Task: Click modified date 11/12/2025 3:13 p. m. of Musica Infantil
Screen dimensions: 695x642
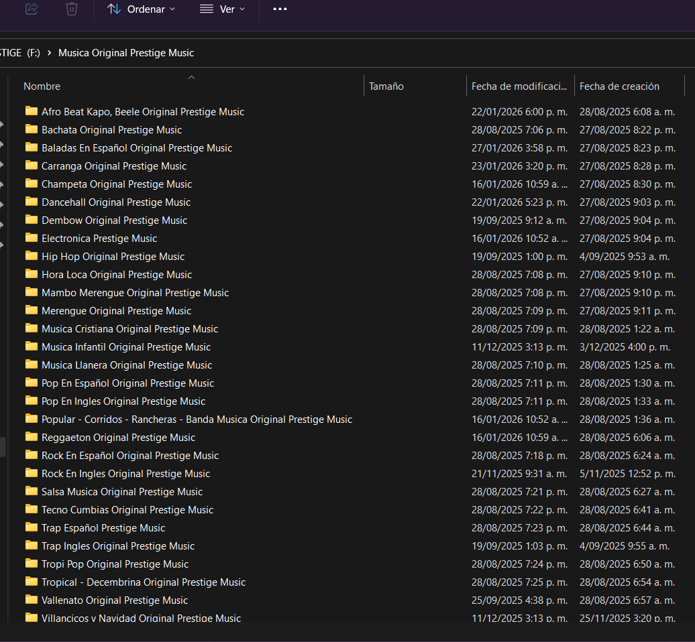Action: click(519, 348)
